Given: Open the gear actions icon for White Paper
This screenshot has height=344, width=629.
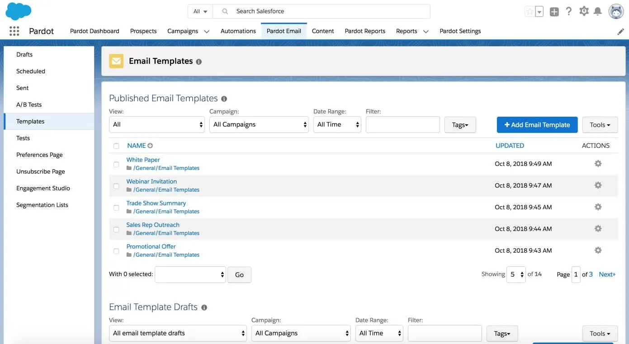Looking at the screenshot, I should pyautogui.click(x=598, y=164).
